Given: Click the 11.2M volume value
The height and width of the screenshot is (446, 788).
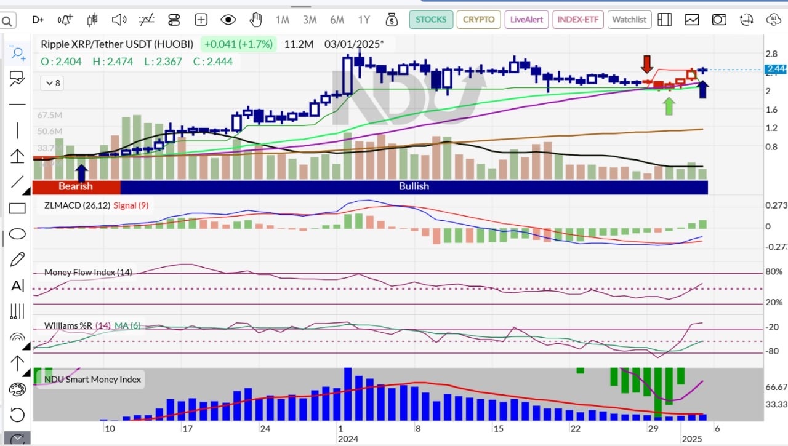Looking at the screenshot, I should coord(299,44).
